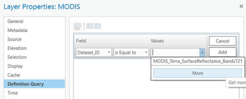Click the Values column label
Viewport: 246px width, 99px height.
157,41
